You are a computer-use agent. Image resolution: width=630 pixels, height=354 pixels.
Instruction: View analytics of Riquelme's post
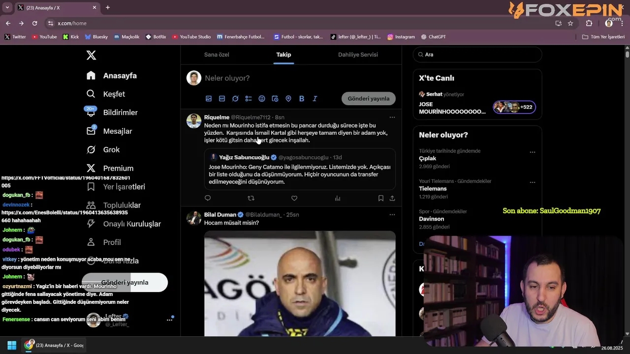pos(338,198)
